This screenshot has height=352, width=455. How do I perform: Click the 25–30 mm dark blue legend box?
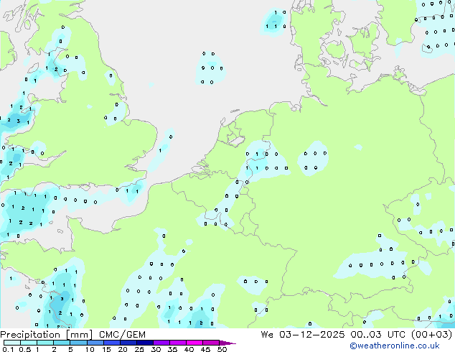(144, 343)
